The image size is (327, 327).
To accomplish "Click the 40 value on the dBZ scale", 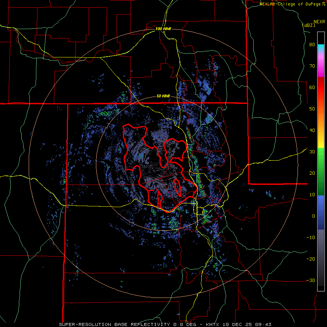I will pyautogui.click(x=312, y=130).
